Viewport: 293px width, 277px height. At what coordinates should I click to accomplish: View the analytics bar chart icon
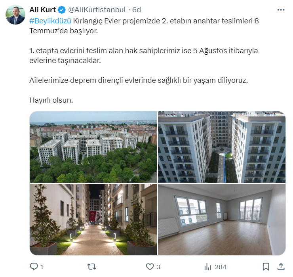(x=207, y=267)
